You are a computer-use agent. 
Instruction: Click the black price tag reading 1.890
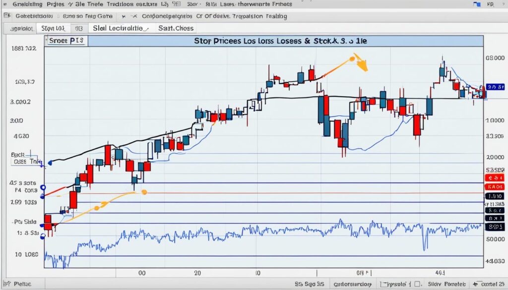pyautogui.click(x=495, y=196)
